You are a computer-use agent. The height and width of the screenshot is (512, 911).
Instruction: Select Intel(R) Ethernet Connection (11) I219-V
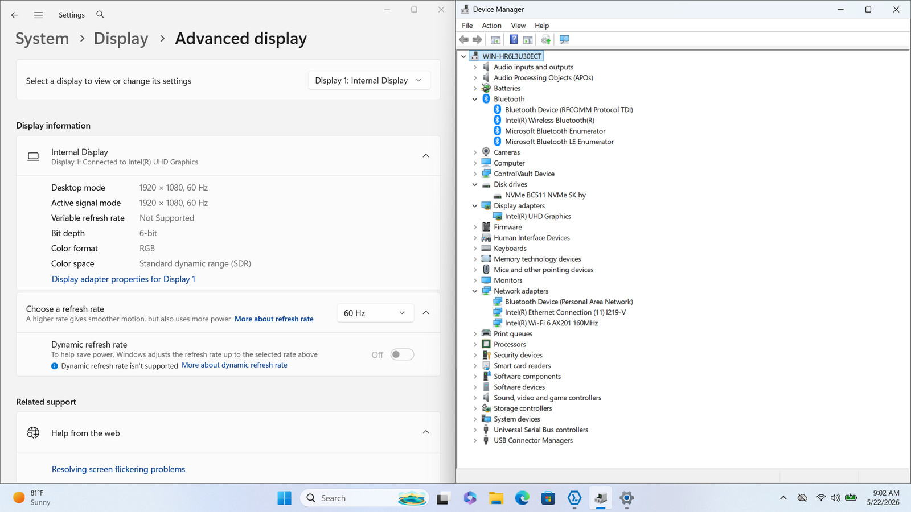click(x=565, y=312)
